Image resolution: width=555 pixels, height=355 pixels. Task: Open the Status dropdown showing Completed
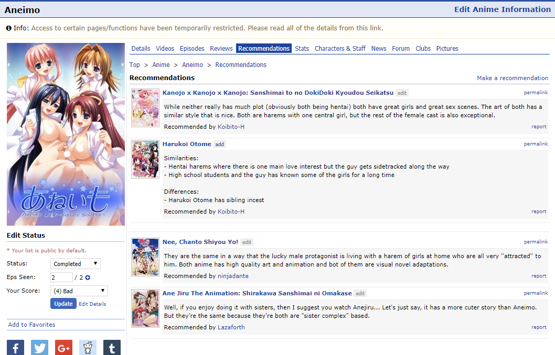76,264
